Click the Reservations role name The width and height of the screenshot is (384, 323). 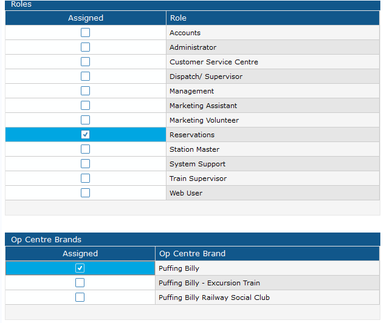192,135
